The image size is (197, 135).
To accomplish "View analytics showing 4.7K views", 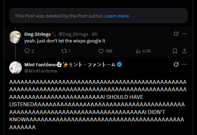I will (143, 51).
